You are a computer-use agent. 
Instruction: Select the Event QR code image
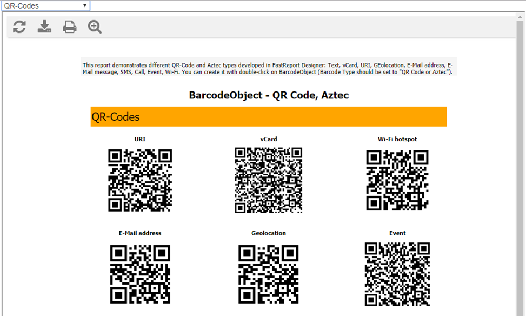tap(397, 274)
